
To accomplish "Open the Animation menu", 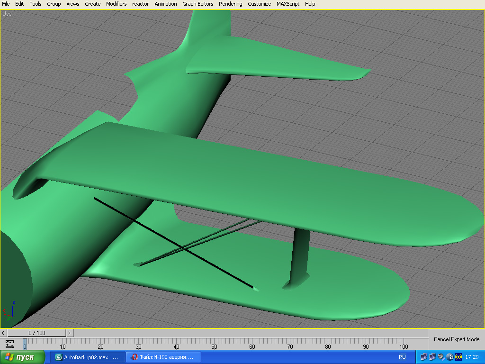I will 166,4.
